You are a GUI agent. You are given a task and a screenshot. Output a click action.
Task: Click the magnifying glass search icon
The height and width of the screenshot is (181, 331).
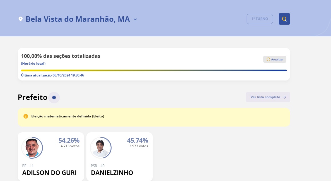tap(284, 19)
